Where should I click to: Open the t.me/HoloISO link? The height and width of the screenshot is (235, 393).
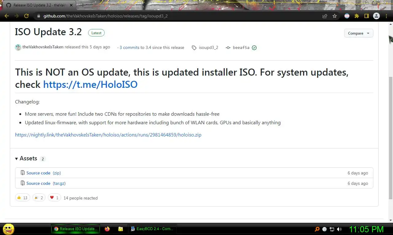pyautogui.click(x=90, y=84)
